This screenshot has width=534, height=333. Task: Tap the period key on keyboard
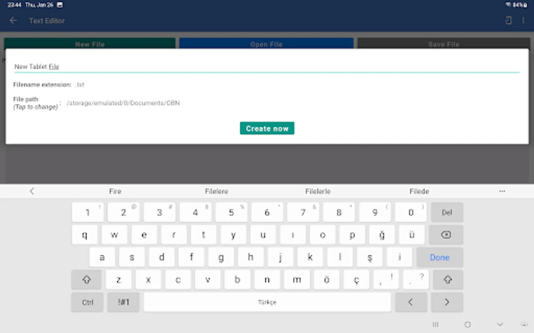point(416,280)
